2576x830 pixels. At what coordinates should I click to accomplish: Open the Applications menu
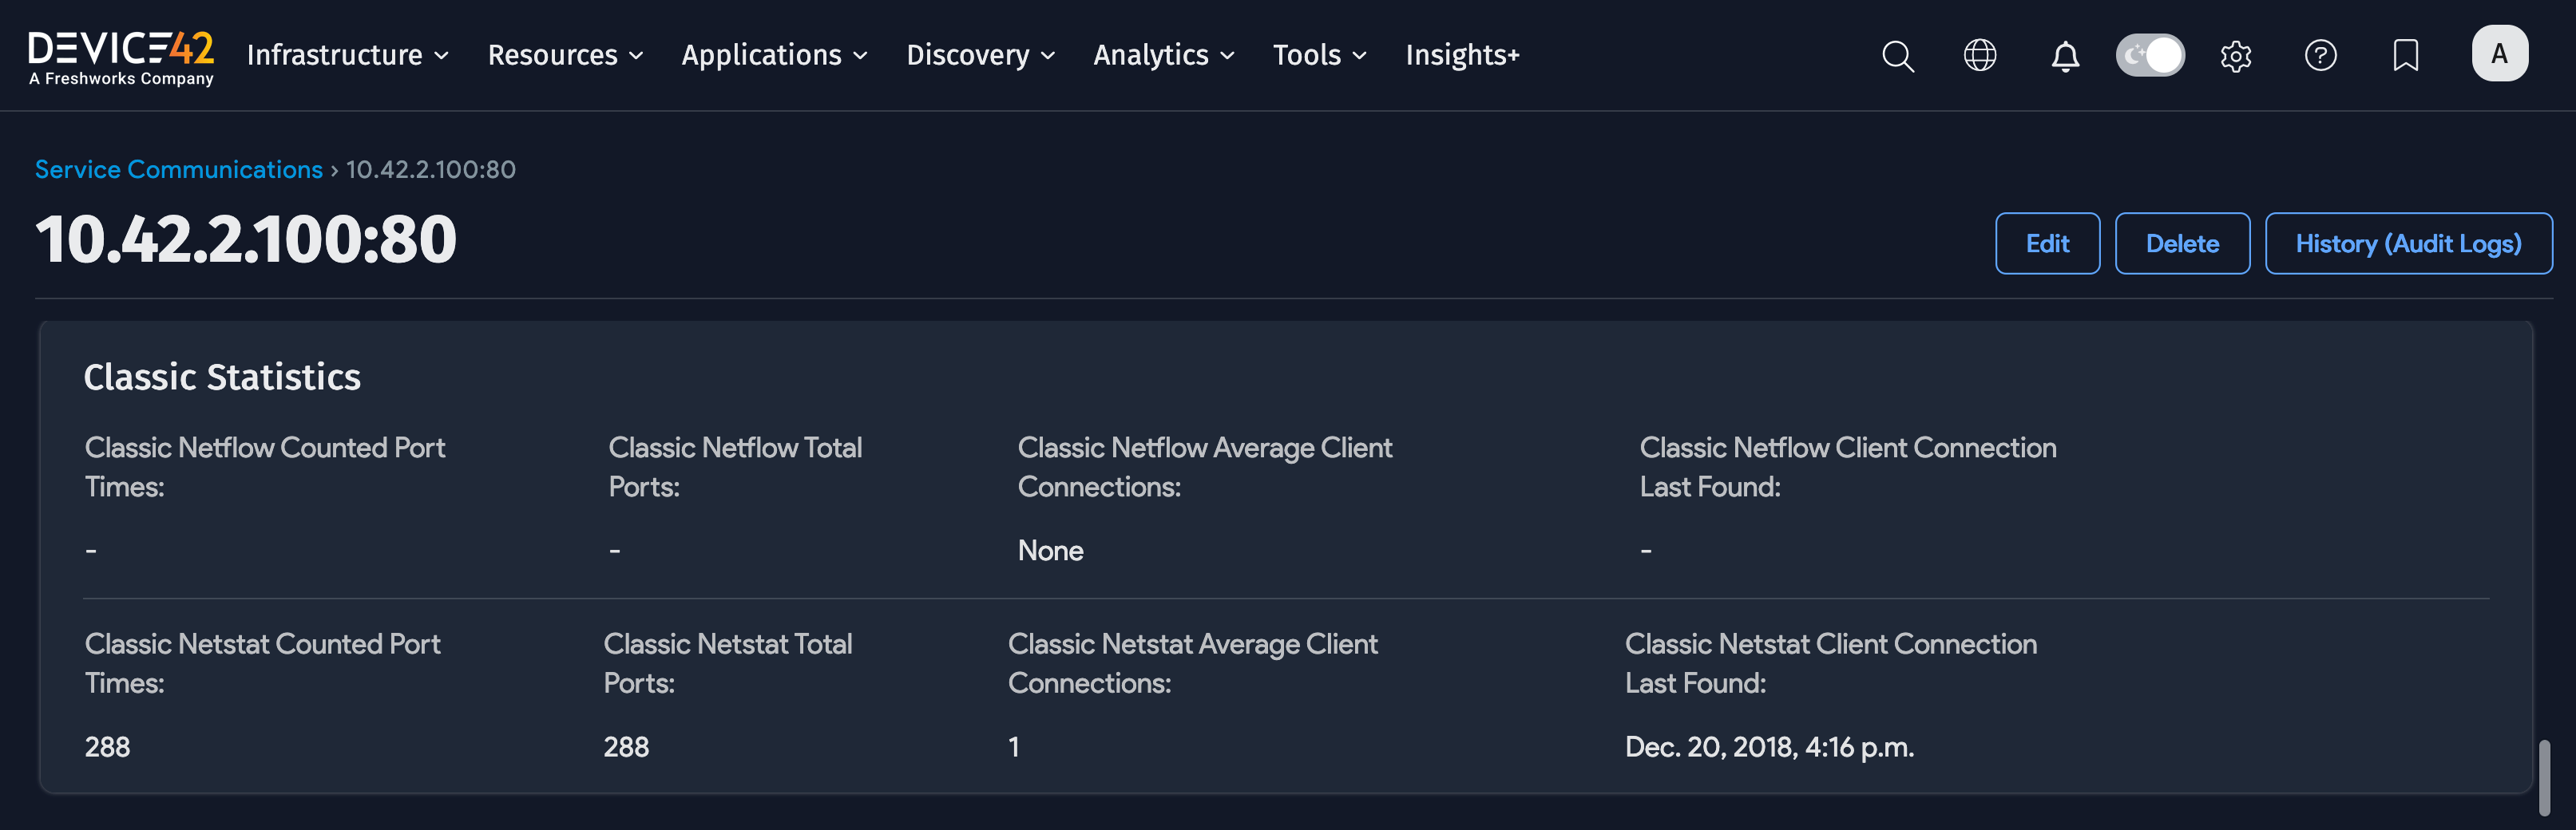[774, 56]
